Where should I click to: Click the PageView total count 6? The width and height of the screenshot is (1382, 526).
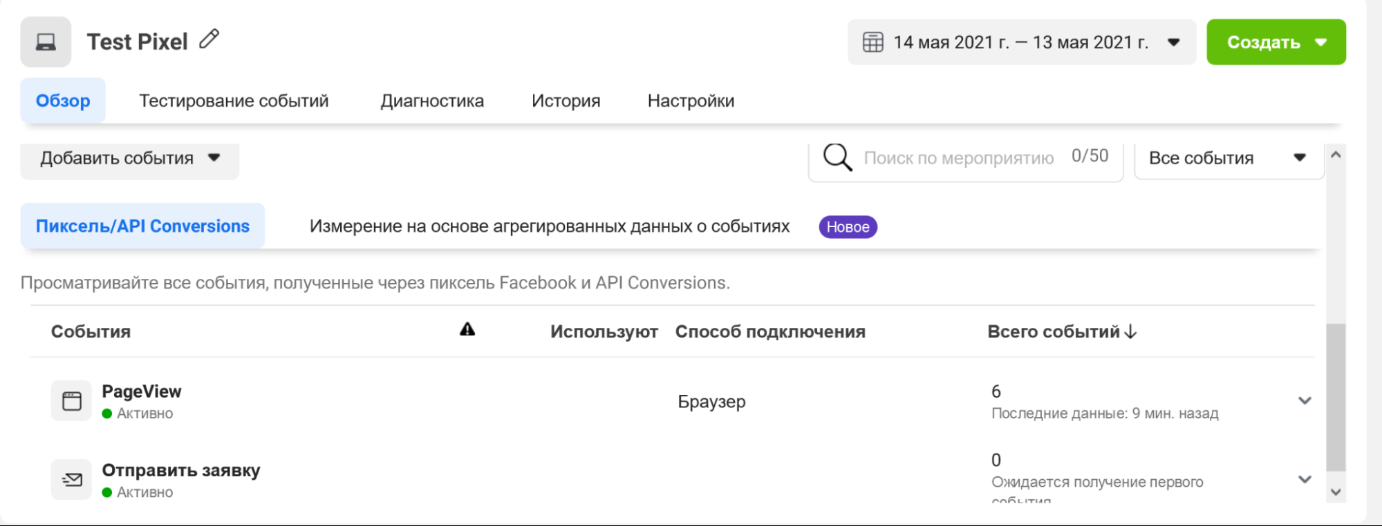[996, 391]
